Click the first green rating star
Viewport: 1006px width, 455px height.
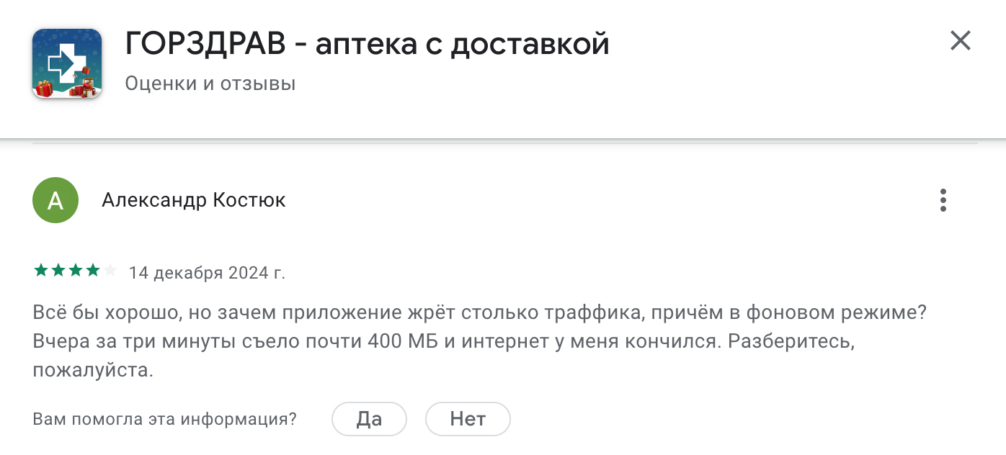coord(40,271)
